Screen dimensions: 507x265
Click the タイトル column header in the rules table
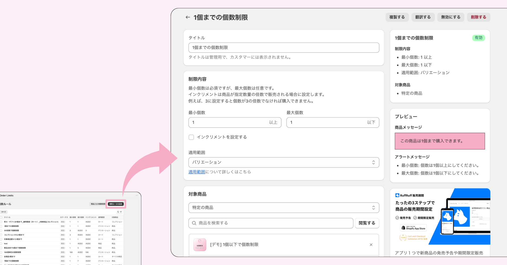[7, 217]
